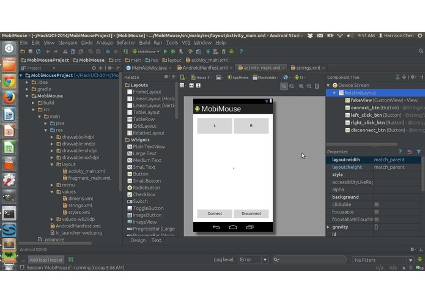
Task: Expand the gravity property
Action: point(328,227)
